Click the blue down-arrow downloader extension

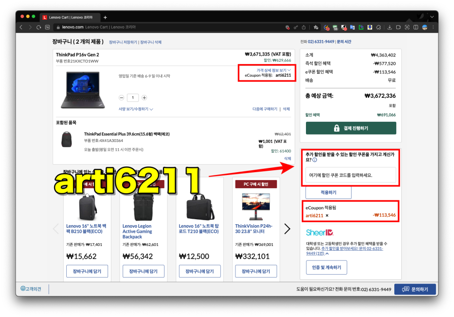[370, 28]
